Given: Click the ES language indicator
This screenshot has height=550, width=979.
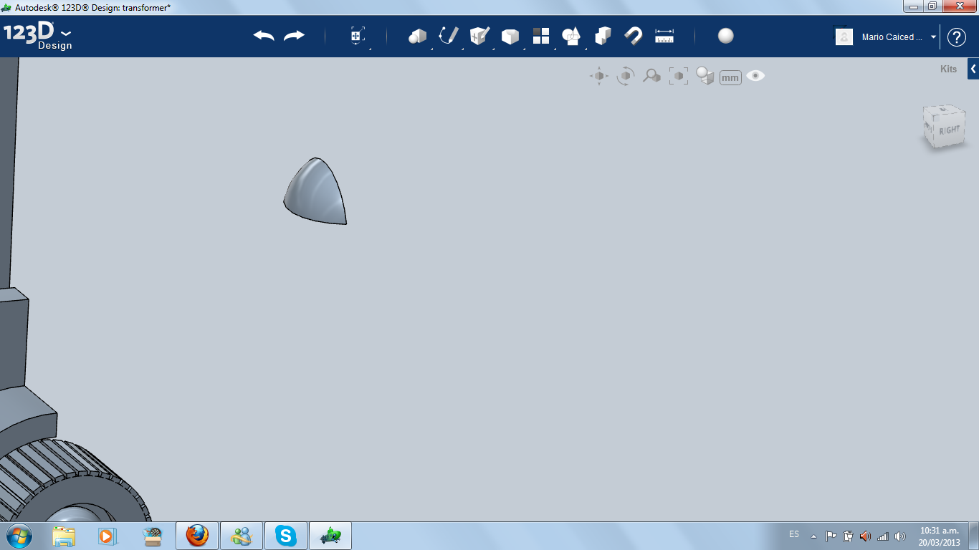Looking at the screenshot, I should (794, 534).
